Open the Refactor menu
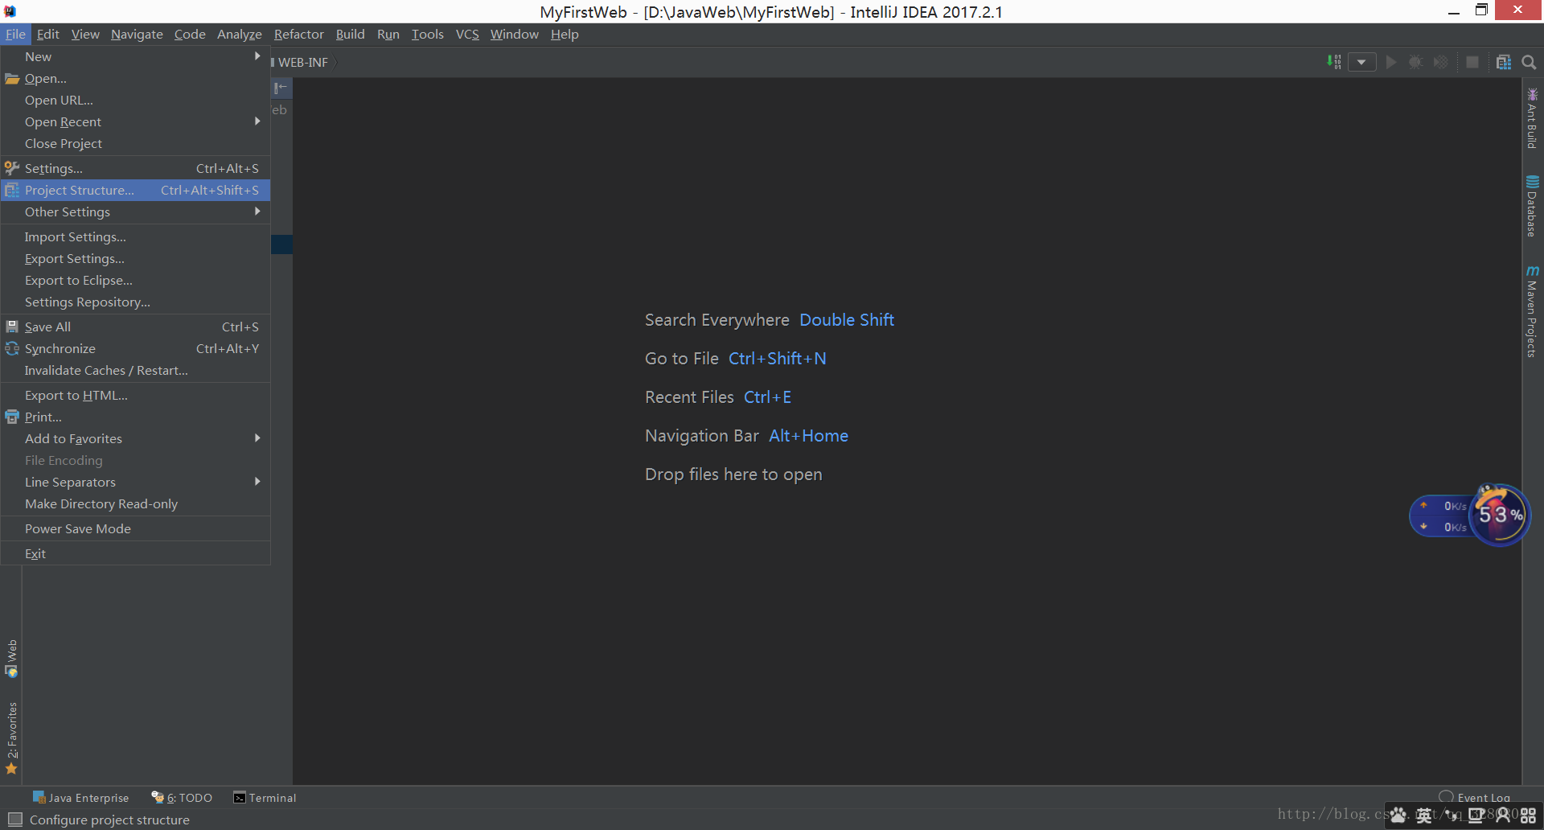Image resolution: width=1544 pixels, height=830 pixels. [298, 34]
